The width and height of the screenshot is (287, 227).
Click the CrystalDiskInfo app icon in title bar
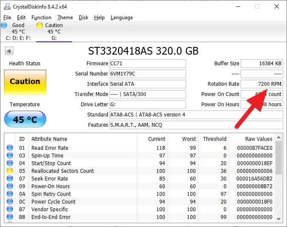coord(7,7)
